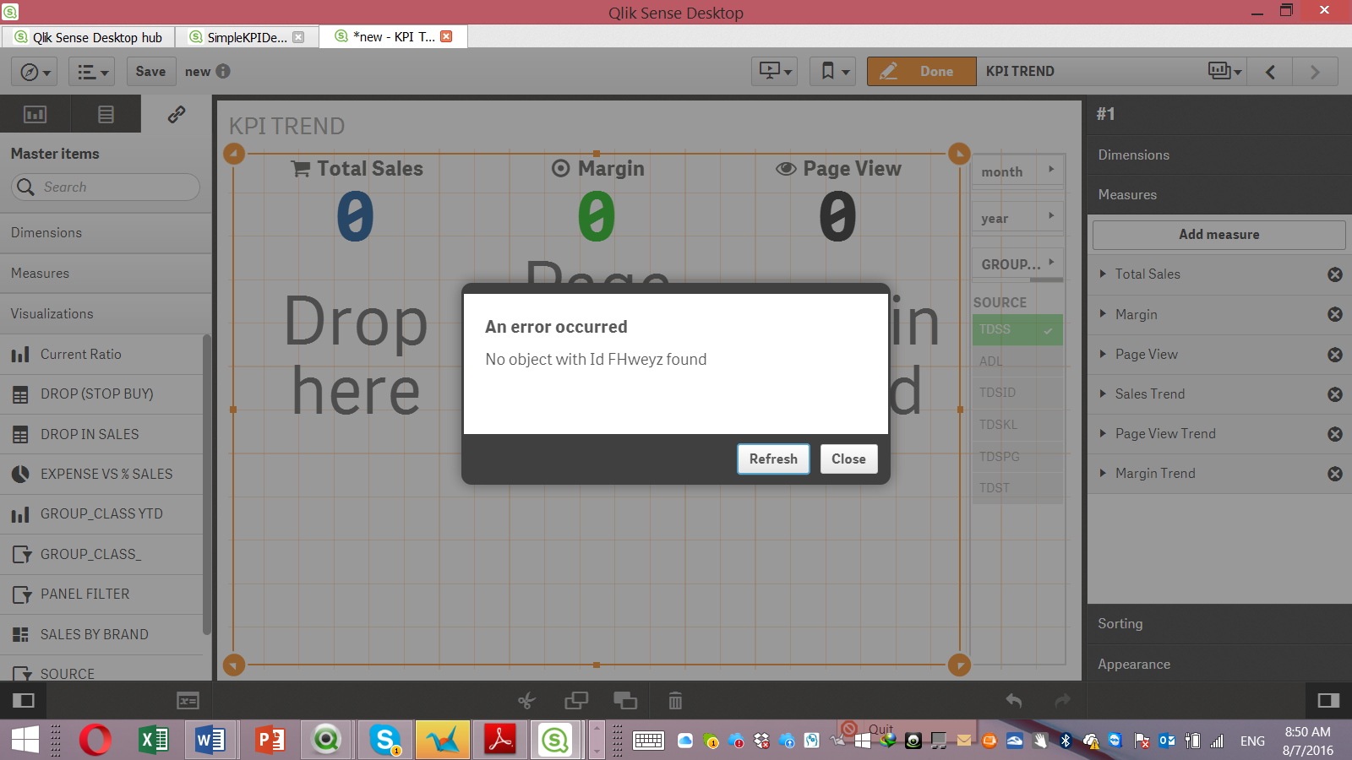Go to next sheet arrow
The height and width of the screenshot is (760, 1352).
pyautogui.click(x=1315, y=72)
